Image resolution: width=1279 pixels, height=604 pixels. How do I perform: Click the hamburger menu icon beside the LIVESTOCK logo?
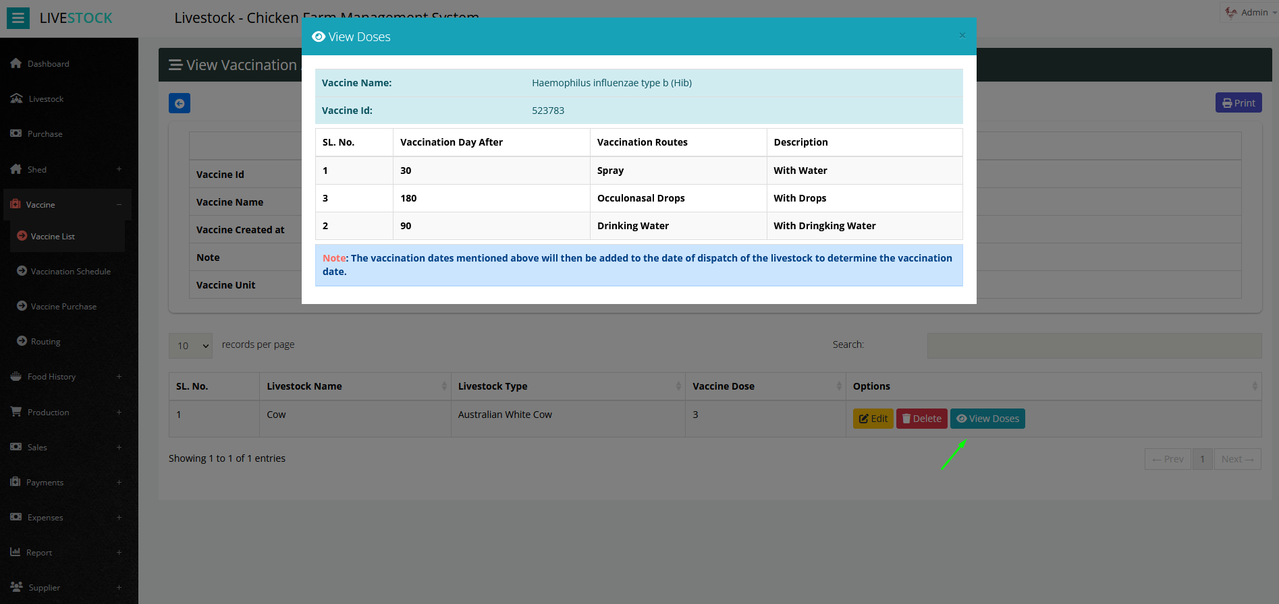click(x=18, y=18)
